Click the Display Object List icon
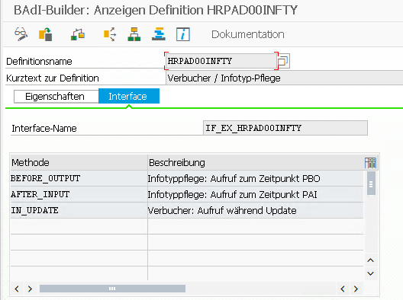Viewport: 403px width, 300px height. tap(110, 34)
